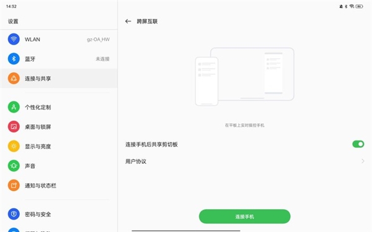Viewport: 372px width, 232px height.
Task: Select 显示与亮度 in settings list
Action: pyautogui.click(x=59, y=146)
